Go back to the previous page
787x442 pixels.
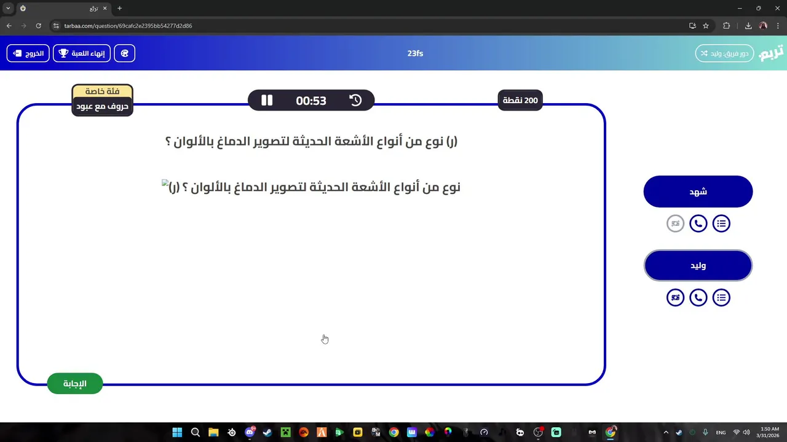[x=9, y=26]
